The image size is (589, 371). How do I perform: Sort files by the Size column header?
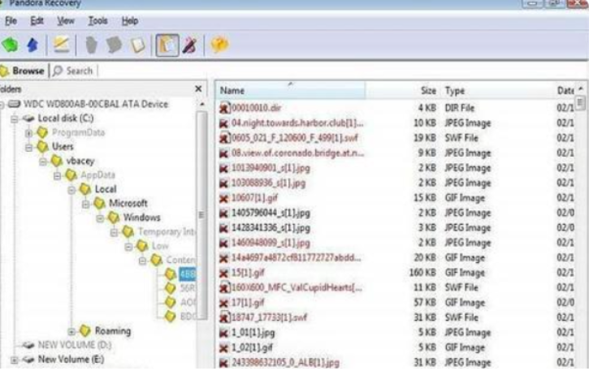tap(428, 91)
